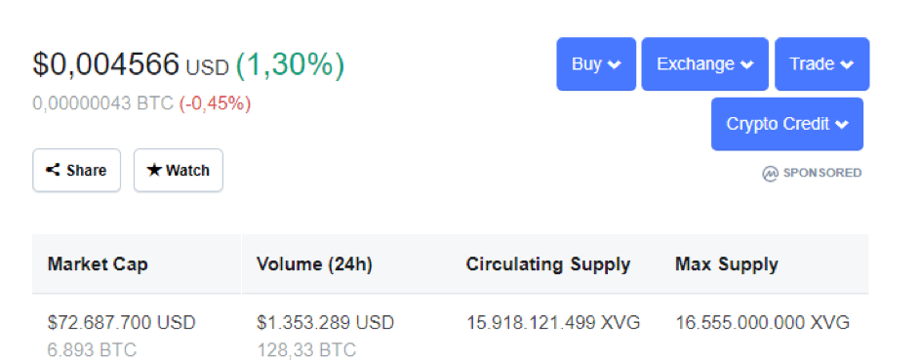Click the Share button

coord(77,170)
